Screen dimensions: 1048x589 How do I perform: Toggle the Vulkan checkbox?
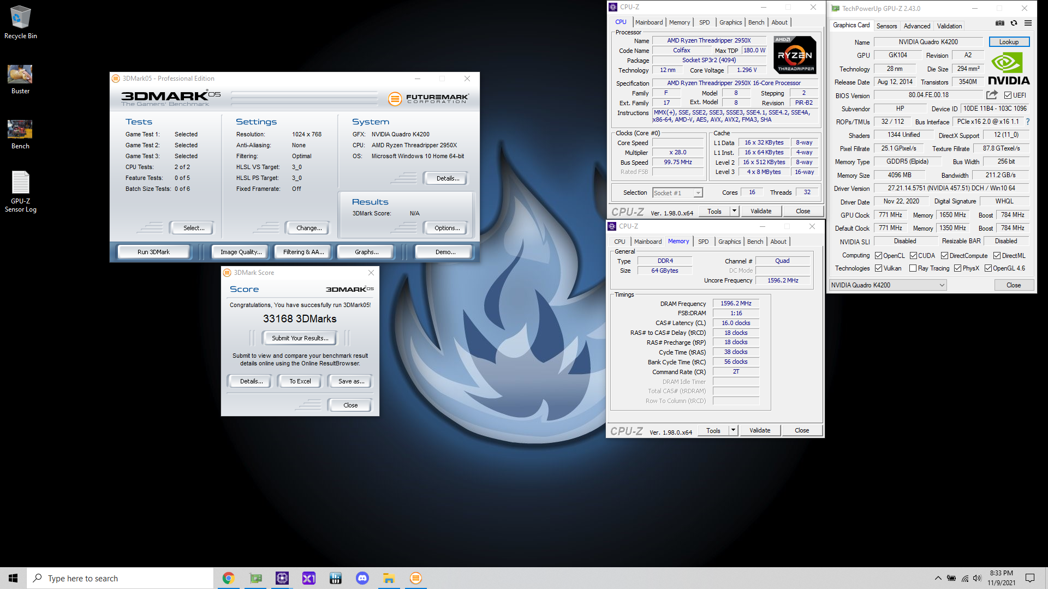coord(878,268)
